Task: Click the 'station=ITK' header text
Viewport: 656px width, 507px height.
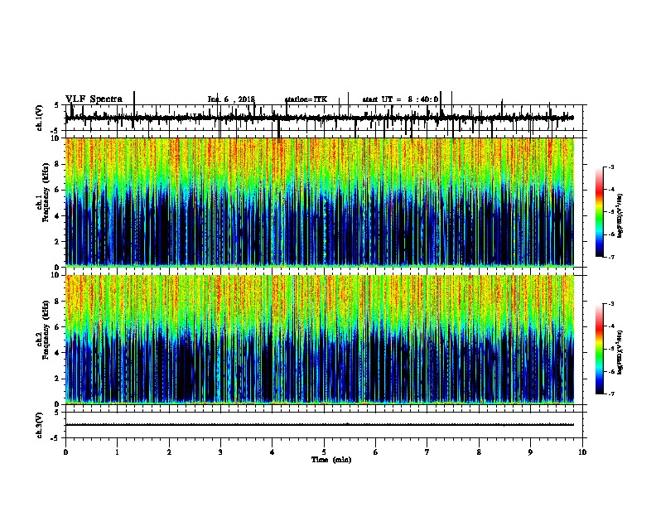Action: tap(306, 99)
